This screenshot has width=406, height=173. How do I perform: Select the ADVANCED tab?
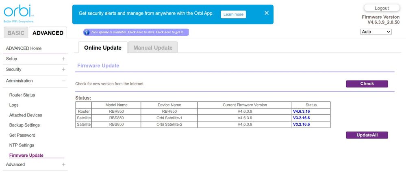coord(48,33)
